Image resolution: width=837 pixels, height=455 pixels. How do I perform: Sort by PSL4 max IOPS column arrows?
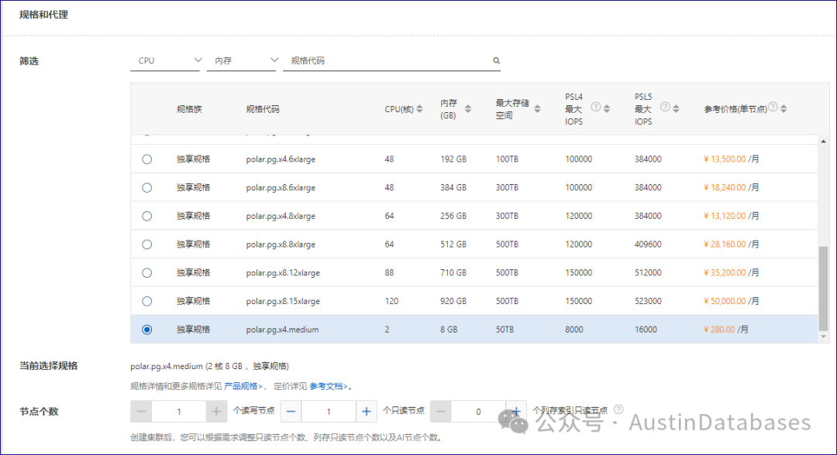click(606, 108)
